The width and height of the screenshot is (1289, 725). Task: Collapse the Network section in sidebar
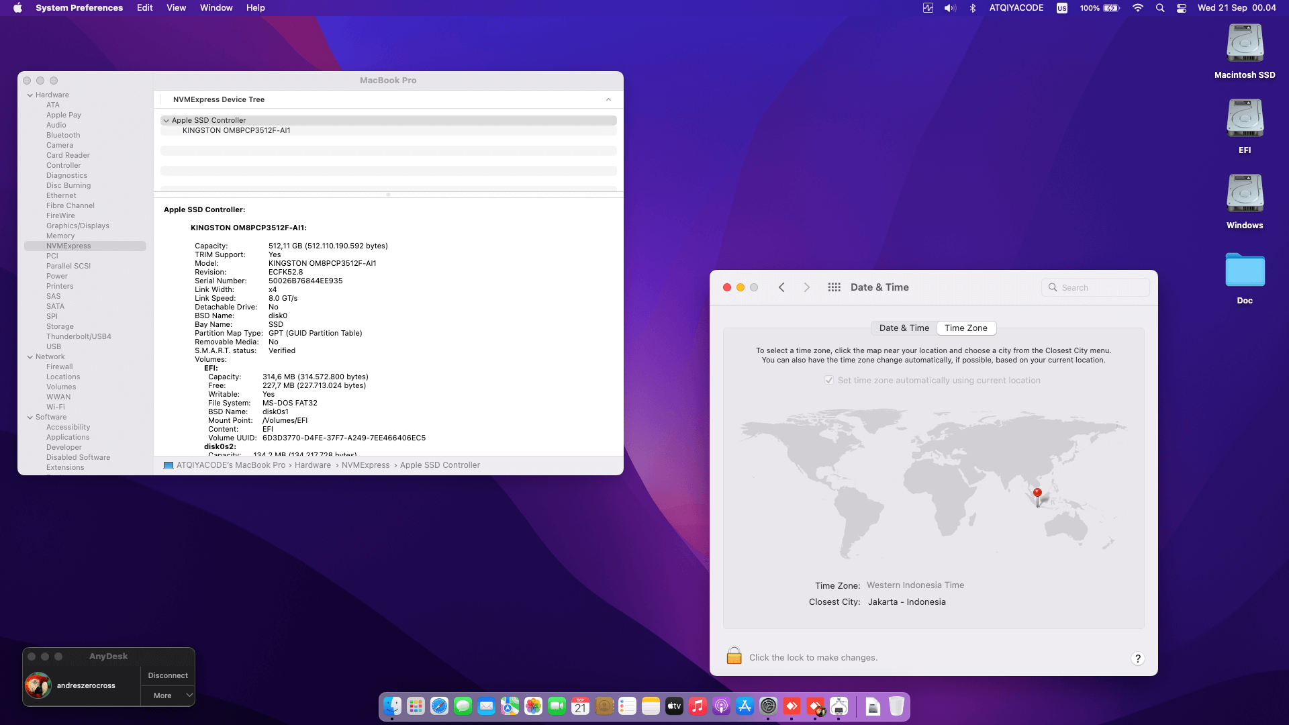pyautogui.click(x=30, y=357)
